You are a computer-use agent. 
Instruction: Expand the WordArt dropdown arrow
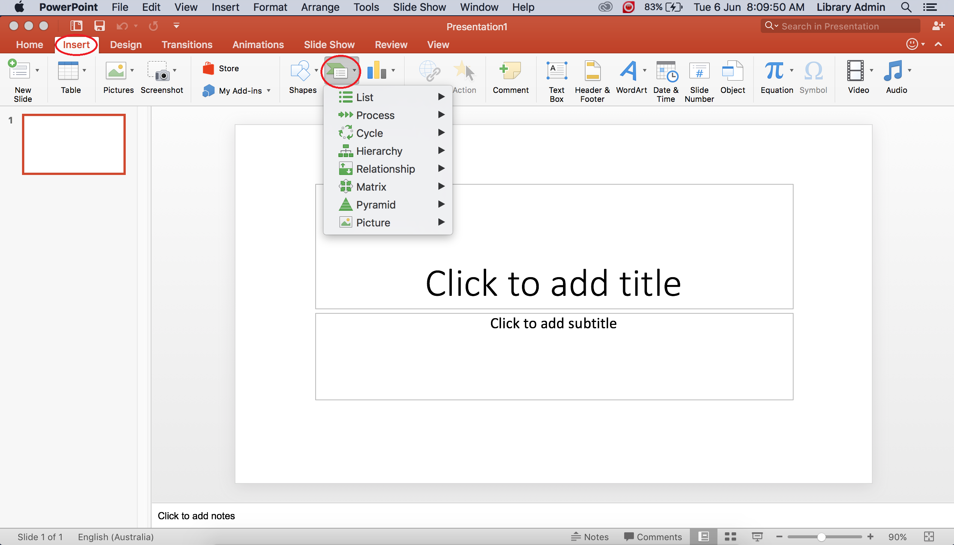644,70
